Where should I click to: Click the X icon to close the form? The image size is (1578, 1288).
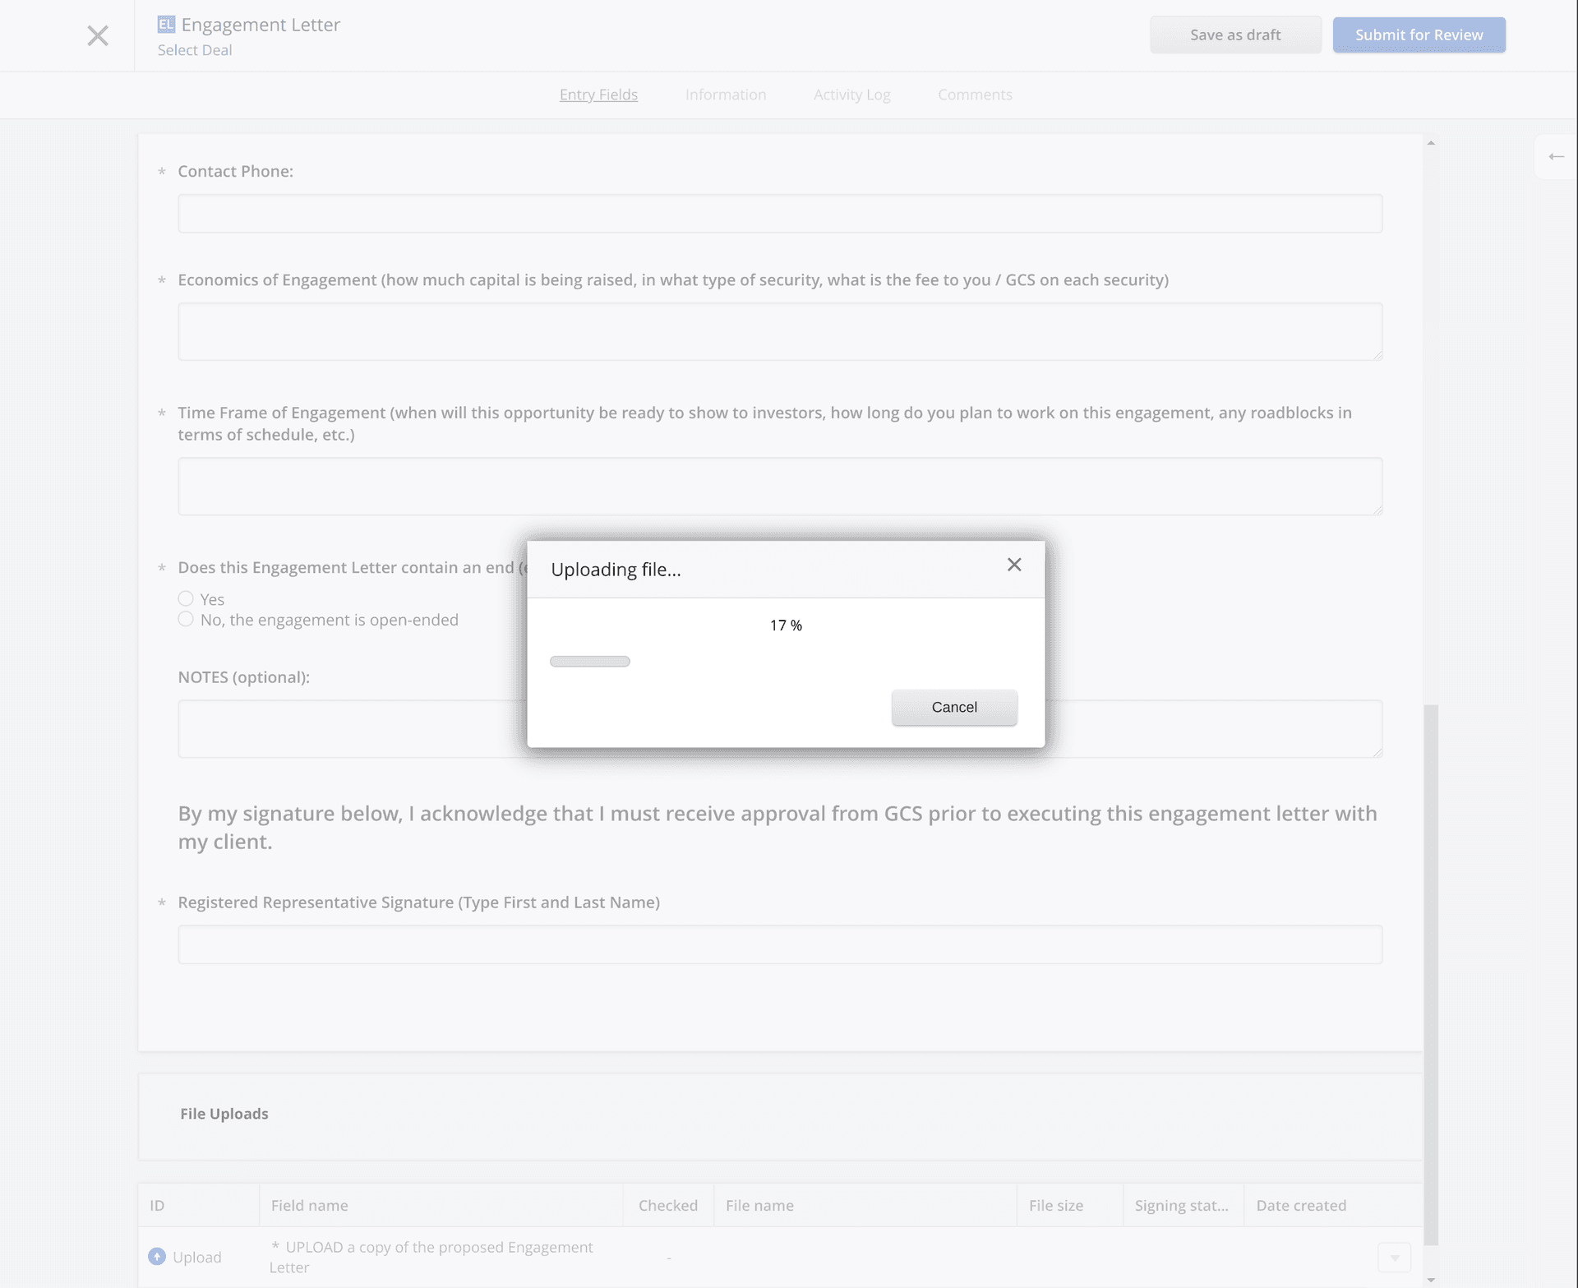pos(99,34)
